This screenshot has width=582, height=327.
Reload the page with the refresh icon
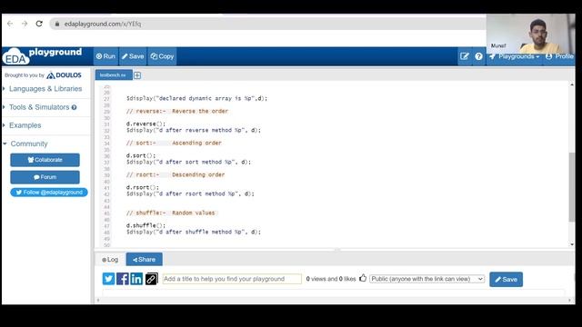point(39,24)
